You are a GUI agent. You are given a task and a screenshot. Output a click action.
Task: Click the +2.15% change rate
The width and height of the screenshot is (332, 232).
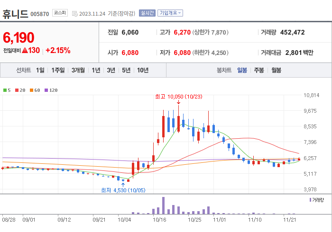click(x=58, y=50)
